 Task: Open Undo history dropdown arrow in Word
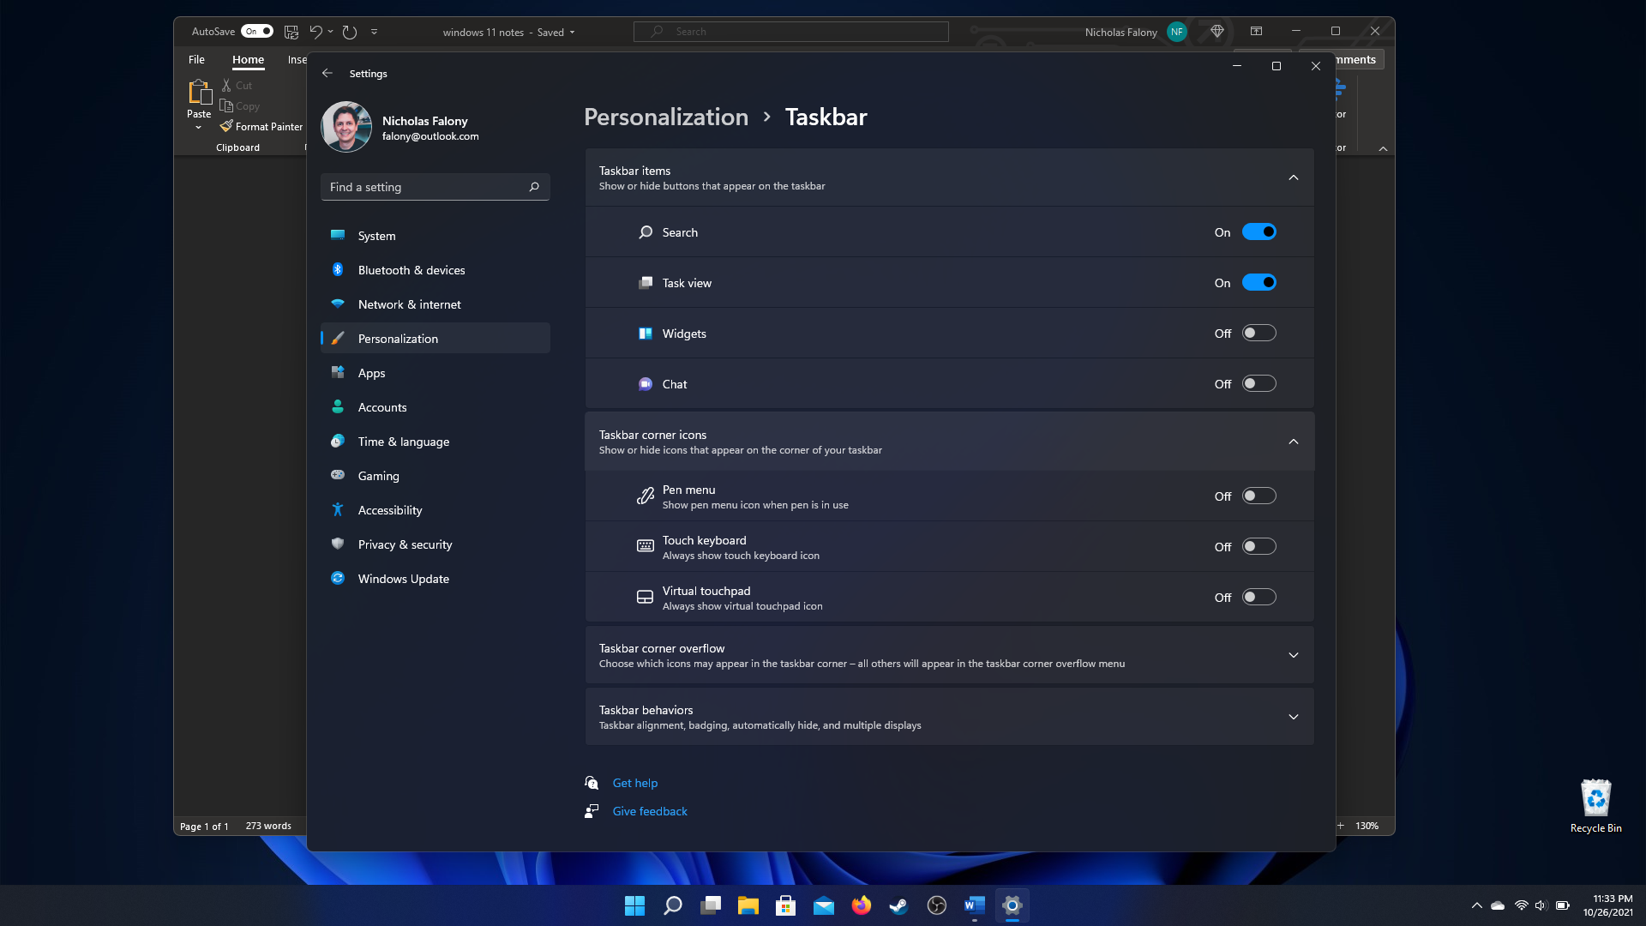tap(331, 32)
